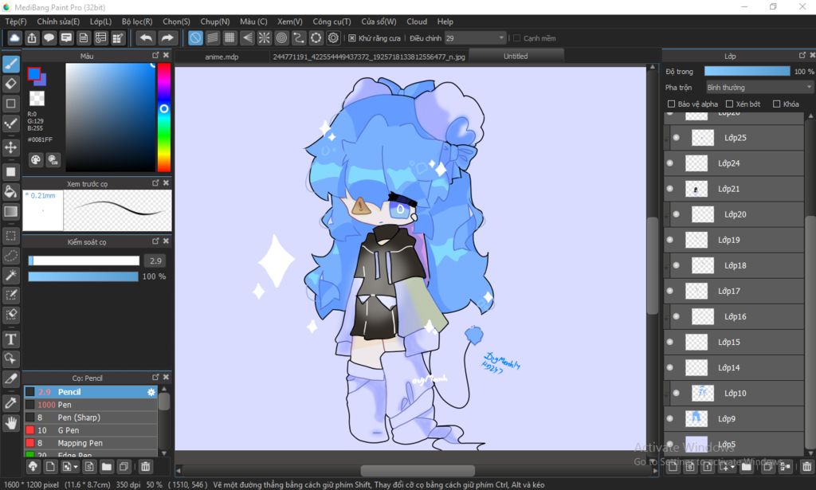Select the rectangular Select tool
Image resolution: width=816 pixels, height=490 pixels.
tap(11, 236)
